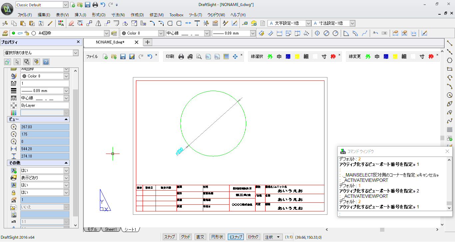Toggle Eトラック in the status bar
The height and width of the screenshot is (242, 455).
tap(253, 237)
